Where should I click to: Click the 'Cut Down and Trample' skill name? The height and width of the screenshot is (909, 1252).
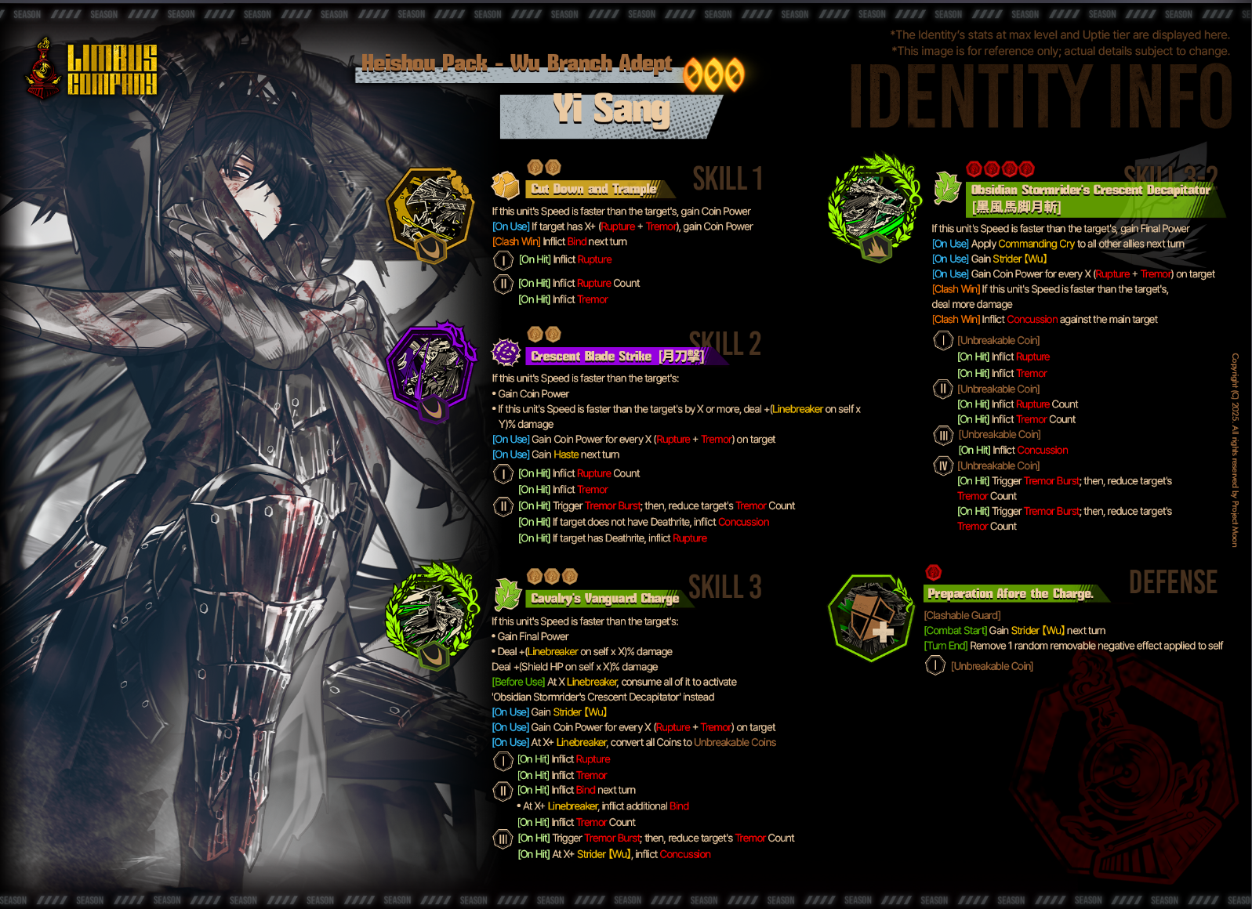tap(594, 189)
